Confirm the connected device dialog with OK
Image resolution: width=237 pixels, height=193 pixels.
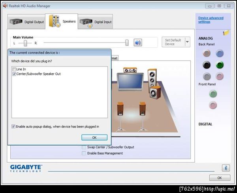tap(94, 138)
